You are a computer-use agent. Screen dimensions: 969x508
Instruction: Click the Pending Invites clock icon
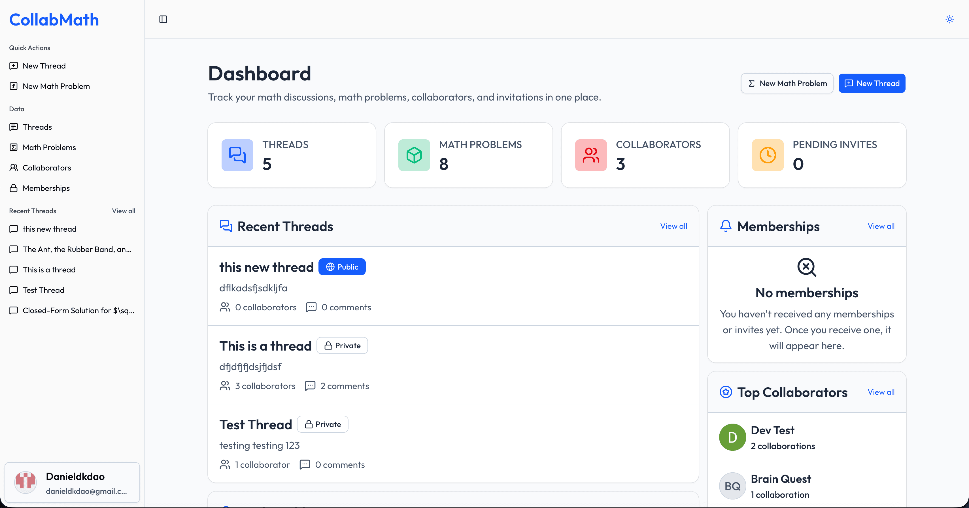(768, 155)
